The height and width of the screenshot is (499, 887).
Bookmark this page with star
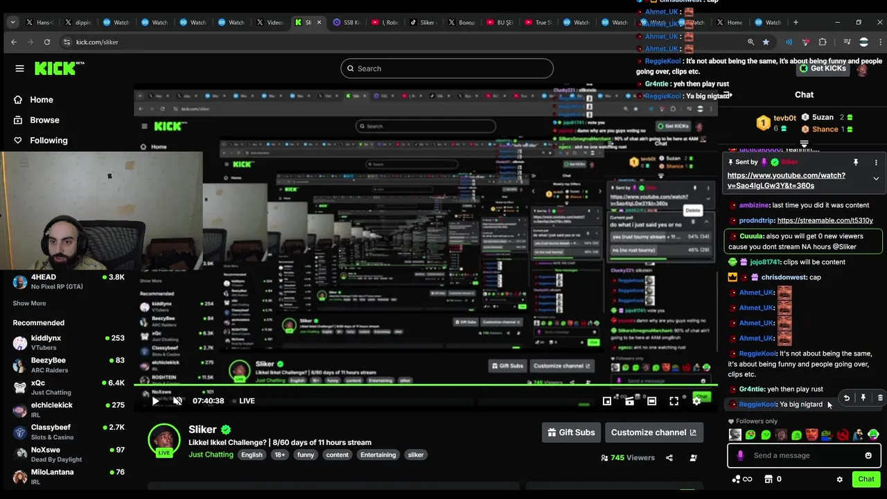766,42
